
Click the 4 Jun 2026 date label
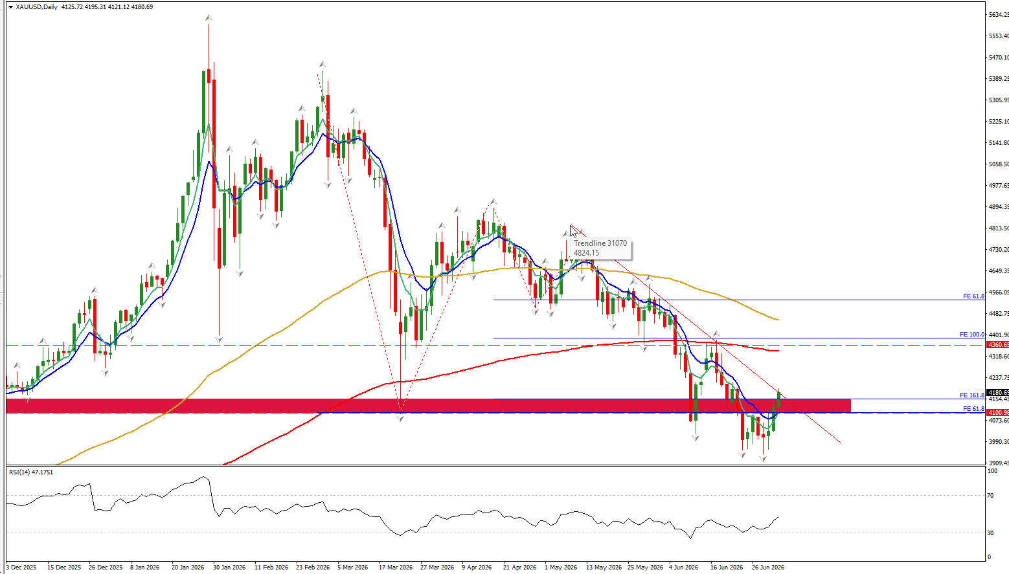pyautogui.click(x=684, y=568)
